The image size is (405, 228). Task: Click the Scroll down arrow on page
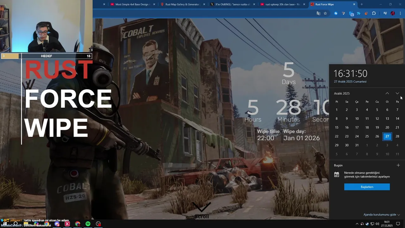pyautogui.click(x=202, y=207)
